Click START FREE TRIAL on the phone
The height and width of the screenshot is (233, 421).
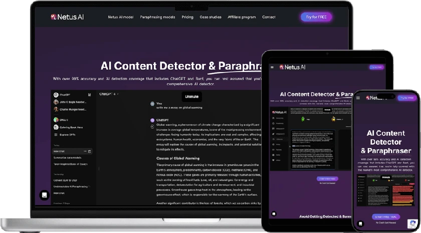coord(386,217)
